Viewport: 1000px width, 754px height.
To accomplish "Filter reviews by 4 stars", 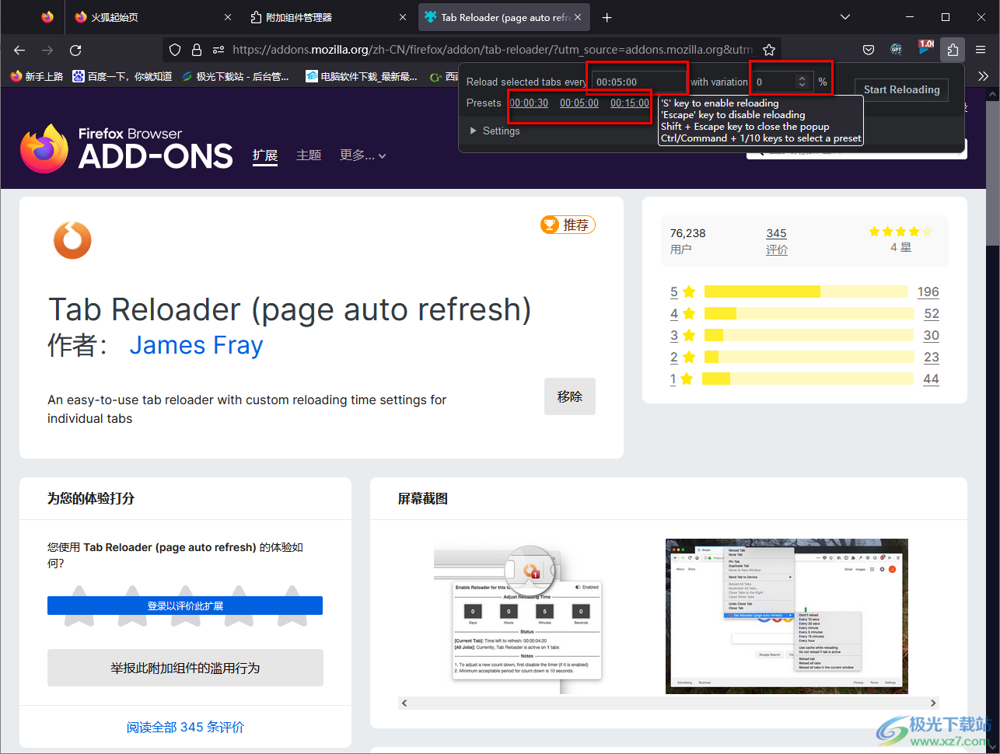I will coord(683,314).
